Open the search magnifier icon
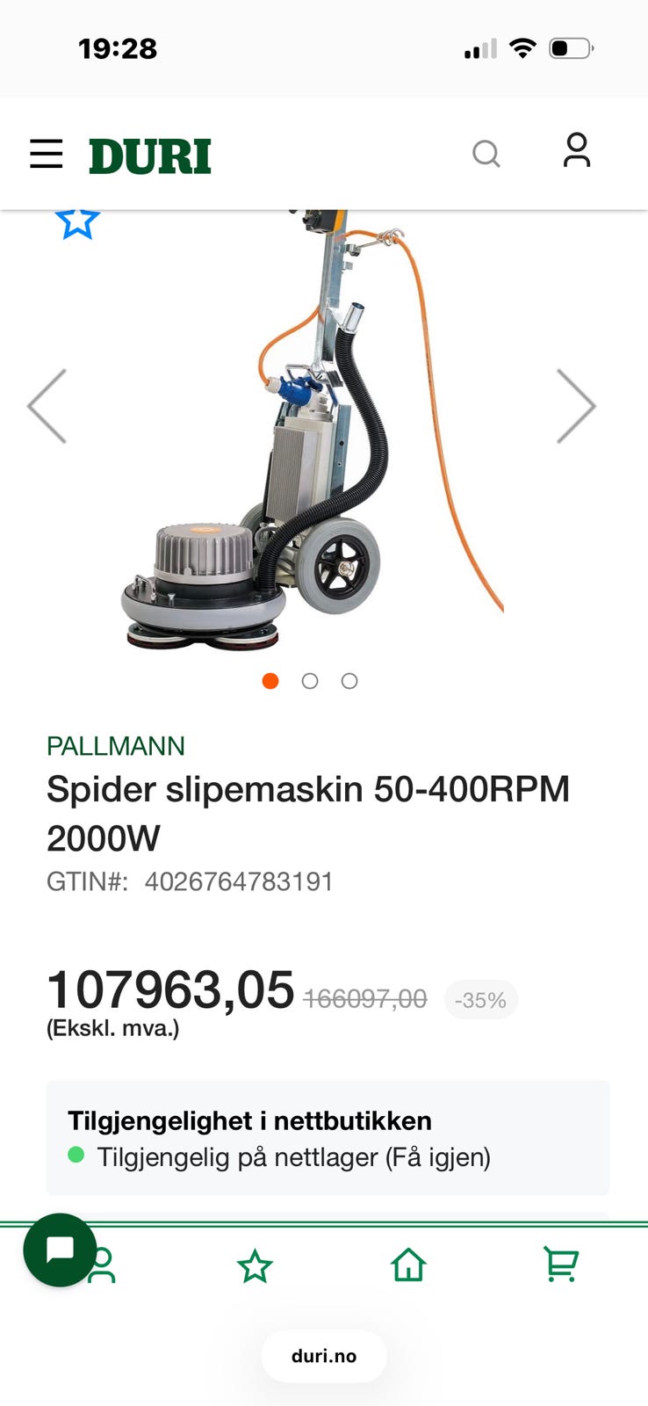The height and width of the screenshot is (1406, 648). (486, 154)
